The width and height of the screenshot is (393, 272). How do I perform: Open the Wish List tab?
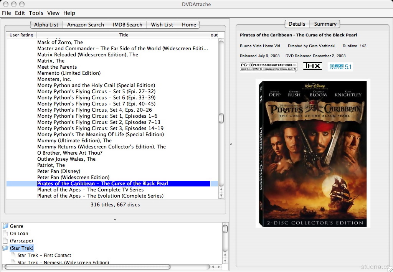162,25
